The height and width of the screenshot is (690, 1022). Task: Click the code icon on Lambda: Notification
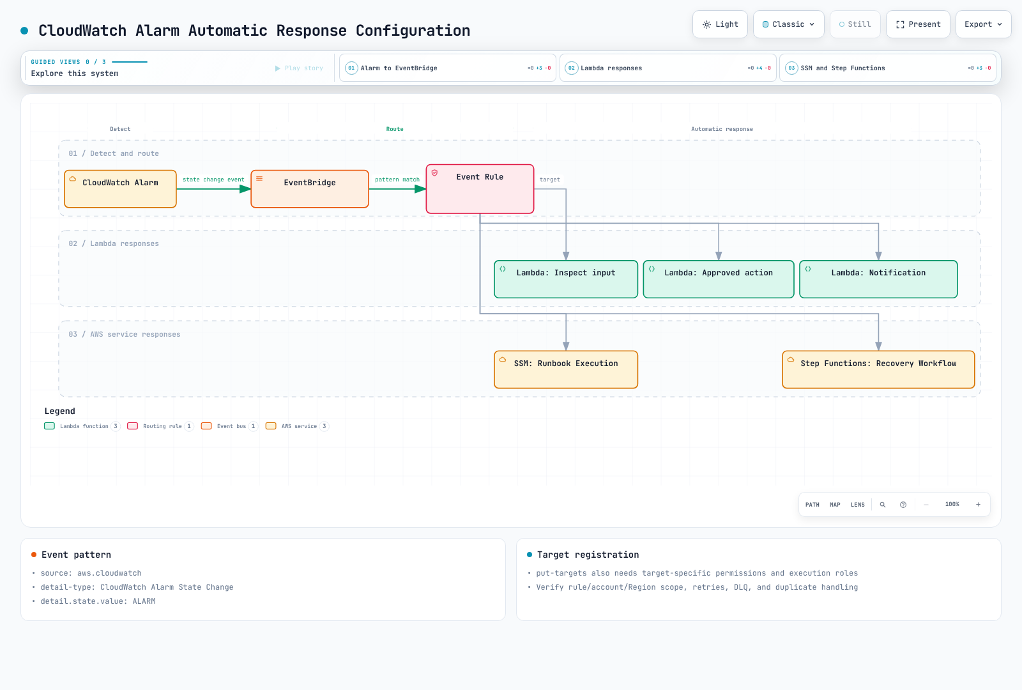point(808,269)
